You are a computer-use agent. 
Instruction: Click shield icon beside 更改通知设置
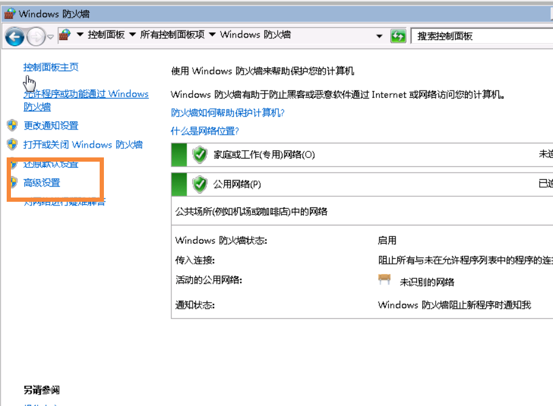tap(12, 125)
